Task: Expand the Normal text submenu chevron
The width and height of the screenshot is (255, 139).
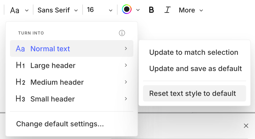Action: click(126, 48)
